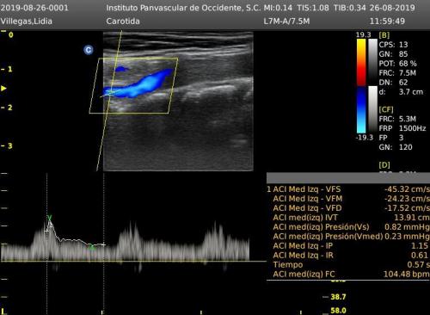Screen dimensions: 430x315
Task: Select the white cross caliper on waveform trace
Action: (x=46, y=231)
